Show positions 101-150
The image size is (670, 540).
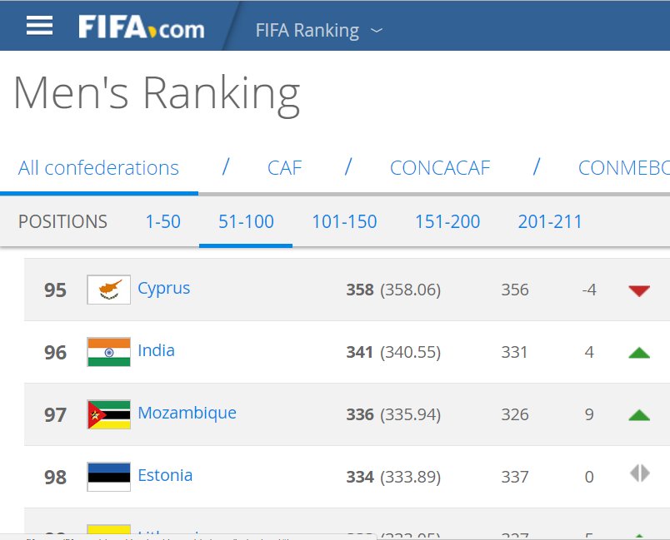click(344, 221)
